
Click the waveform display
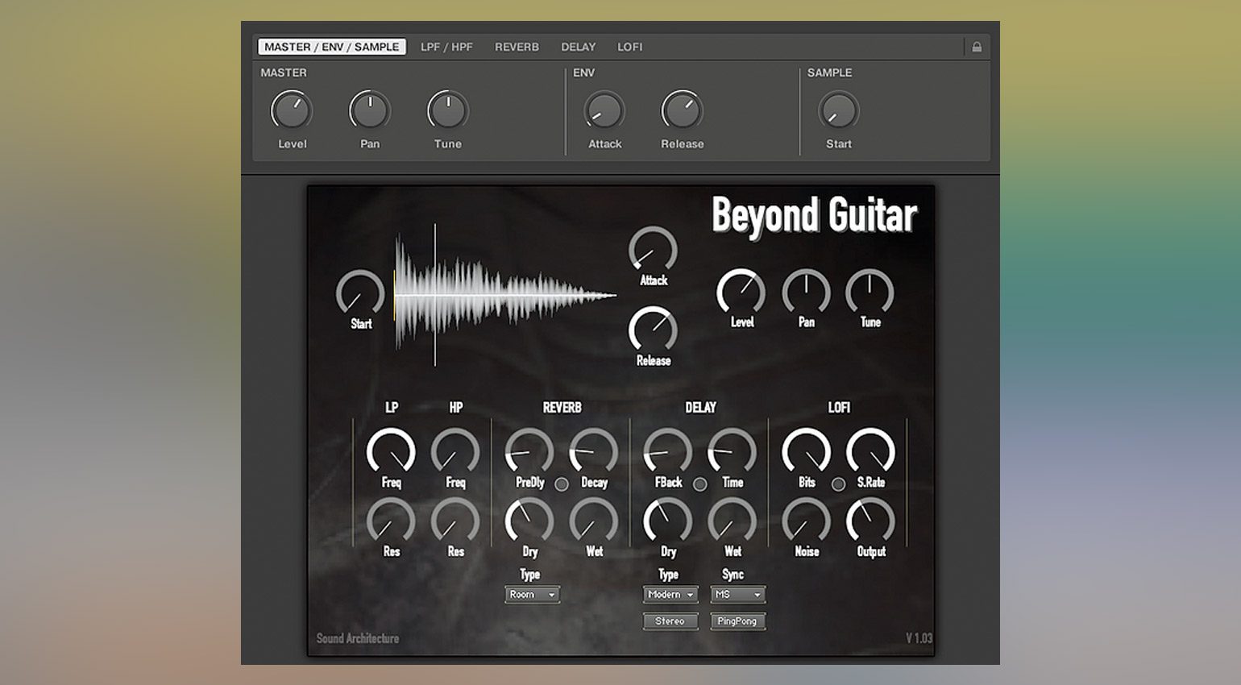(505, 295)
